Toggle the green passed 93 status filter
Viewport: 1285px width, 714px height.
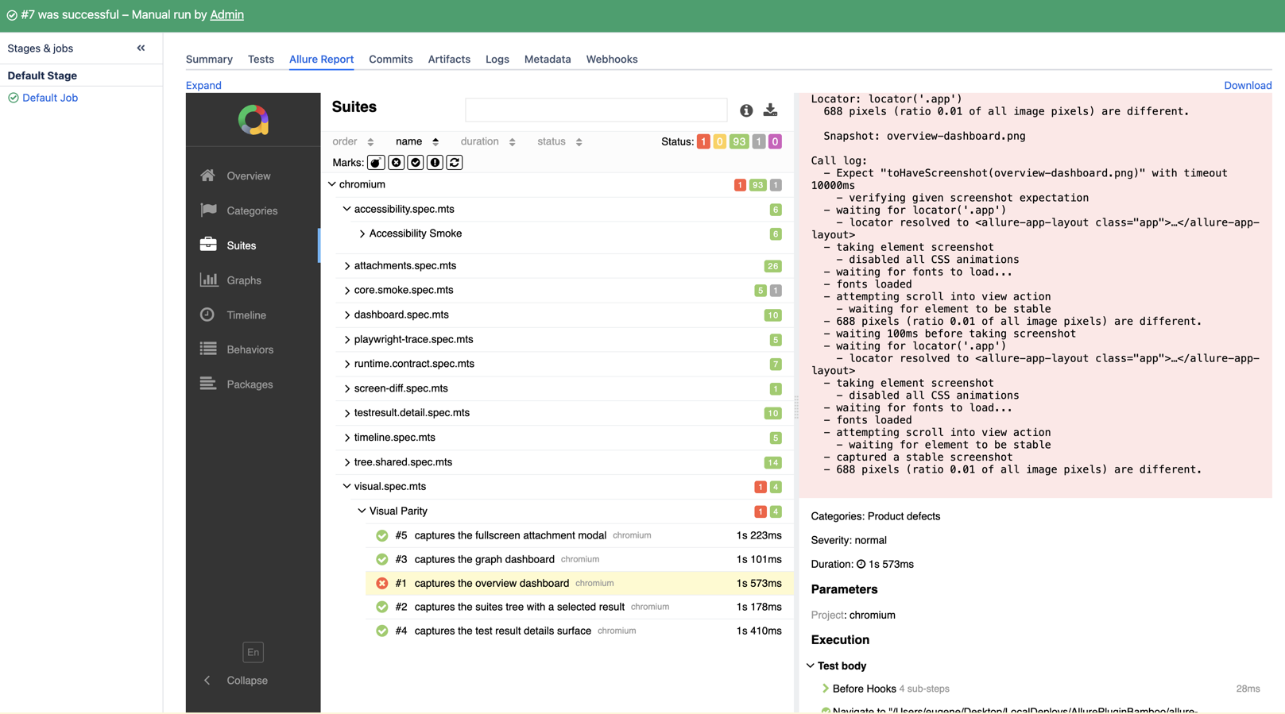739,141
